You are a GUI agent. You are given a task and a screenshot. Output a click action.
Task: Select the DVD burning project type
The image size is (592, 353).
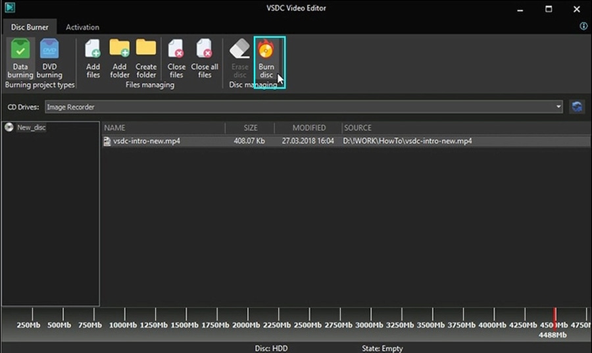coord(49,58)
